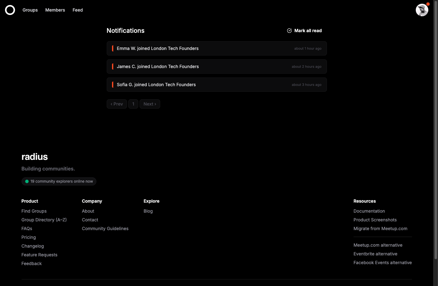The image size is (438, 286).
Task: Select page 1 in pagination
Action: (x=133, y=104)
